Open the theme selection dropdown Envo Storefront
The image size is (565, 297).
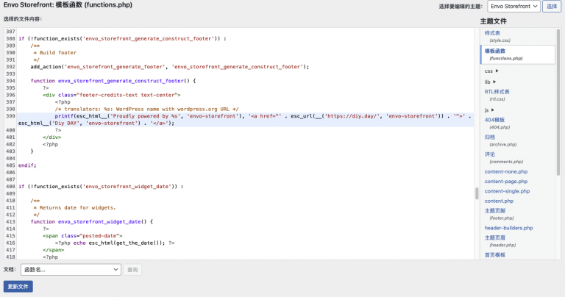[x=514, y=6]
